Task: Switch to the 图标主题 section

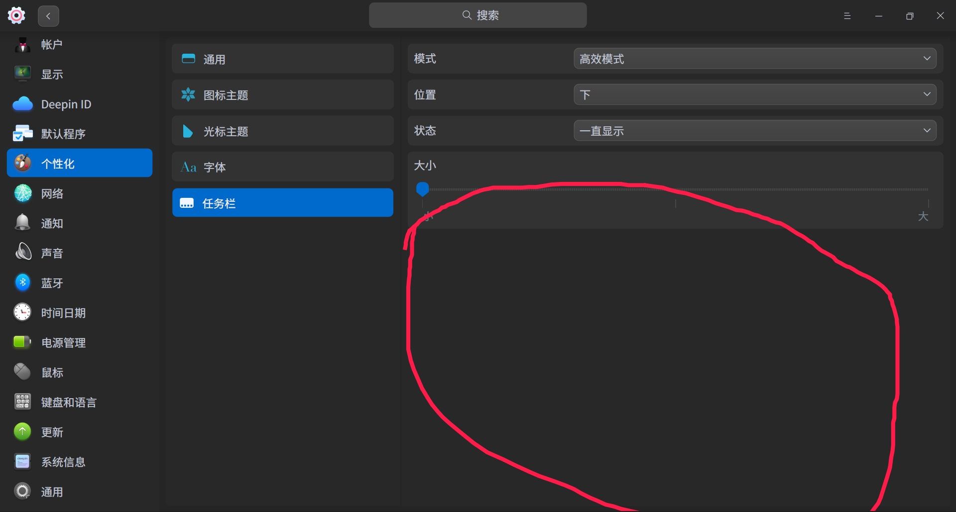Action: click(x=282, y=94)
